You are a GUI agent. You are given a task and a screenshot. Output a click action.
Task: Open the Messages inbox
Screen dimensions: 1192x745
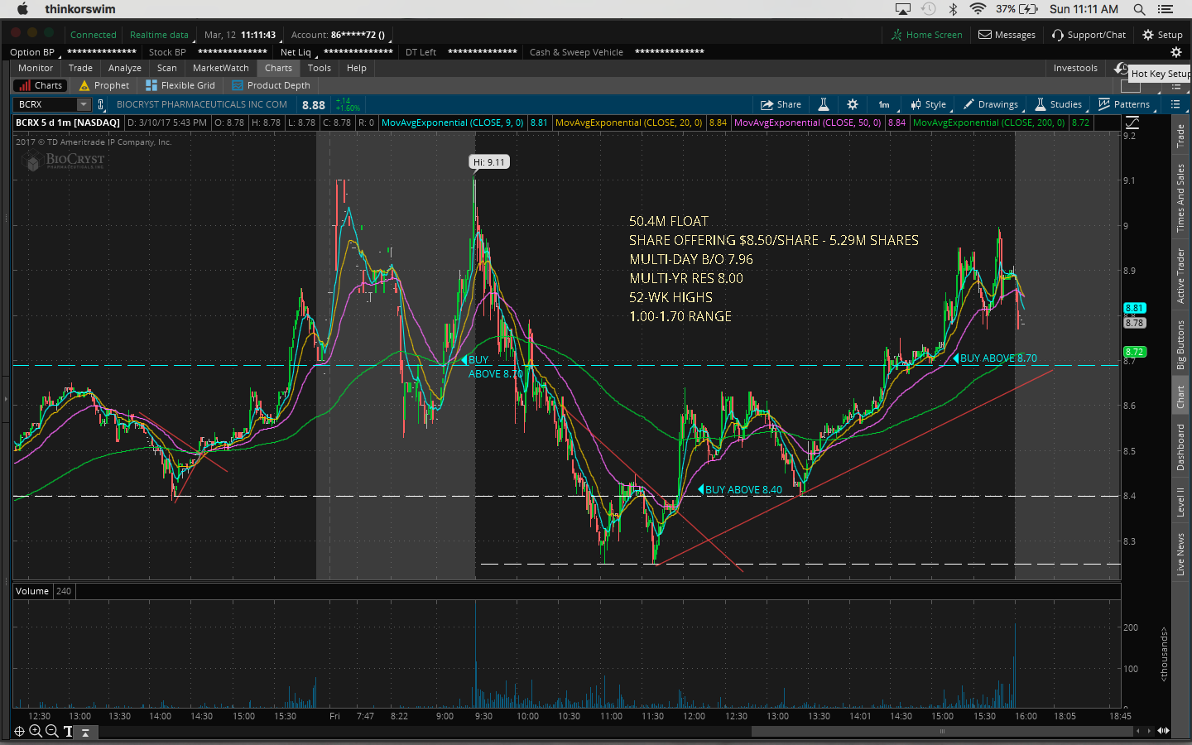(1007, 35)
